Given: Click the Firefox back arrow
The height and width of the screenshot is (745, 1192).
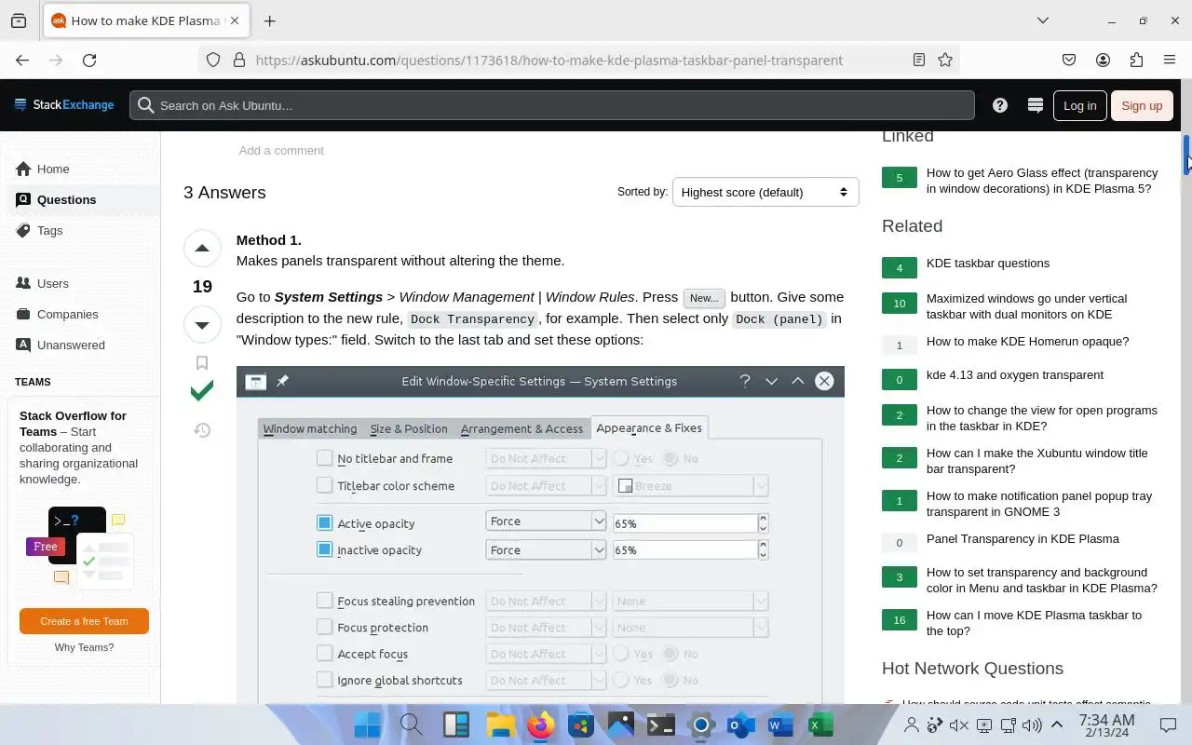Looking at the screenshot, I should click(22, 60).
